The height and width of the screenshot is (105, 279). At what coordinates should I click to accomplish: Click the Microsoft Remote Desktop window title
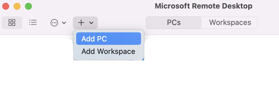pos(204,6)
